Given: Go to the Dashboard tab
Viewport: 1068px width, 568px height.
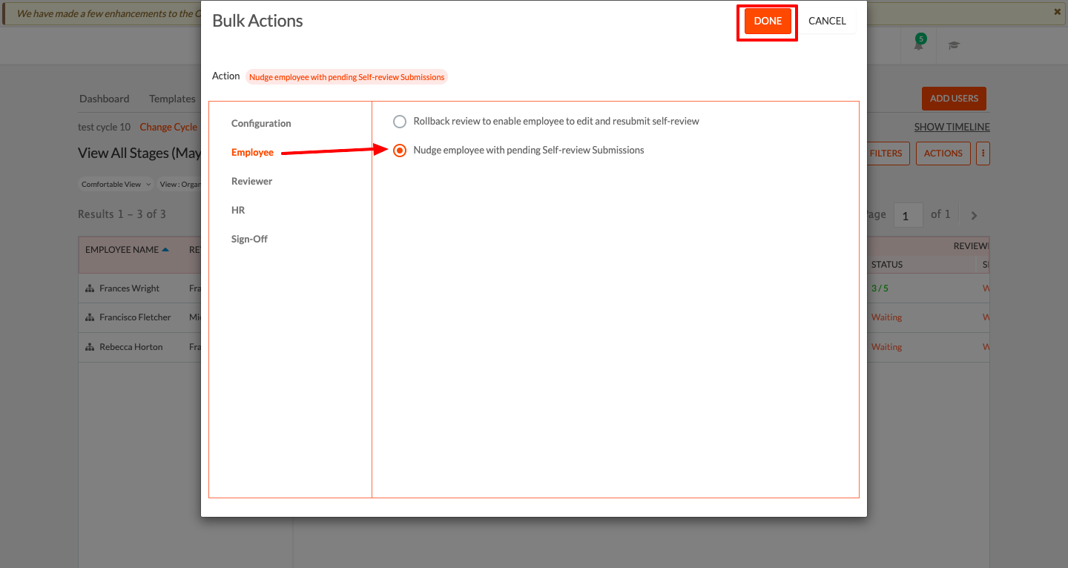Looking at the screenshot, I should click(x=105, y=99).
